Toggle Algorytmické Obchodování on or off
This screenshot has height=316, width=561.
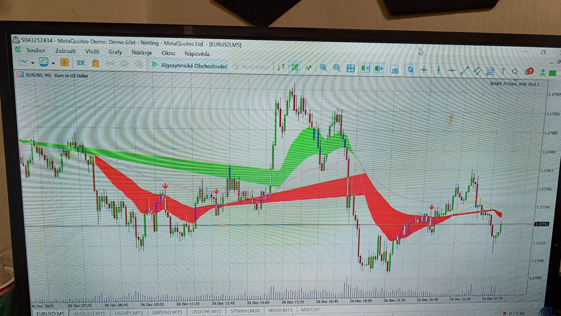[189, 66]
